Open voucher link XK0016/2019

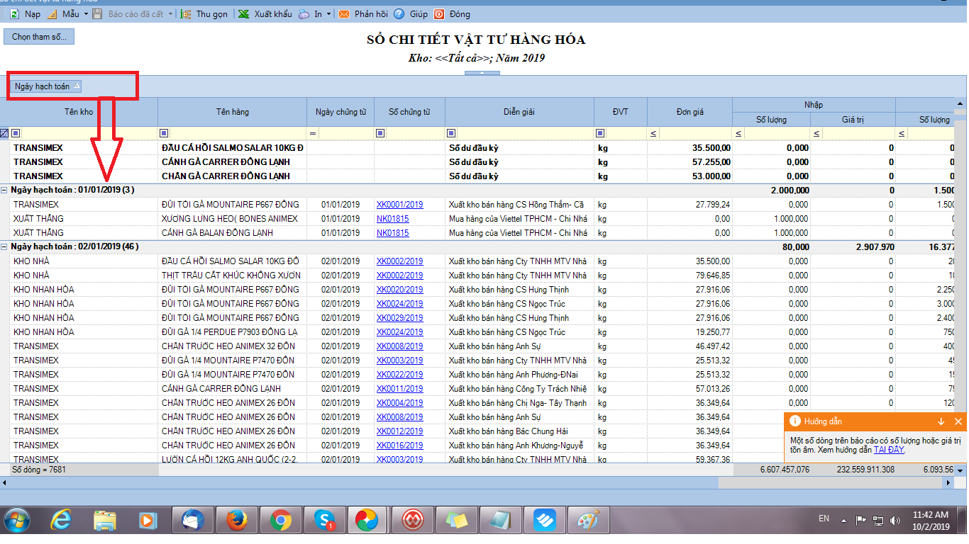click(x=399, y=445)
